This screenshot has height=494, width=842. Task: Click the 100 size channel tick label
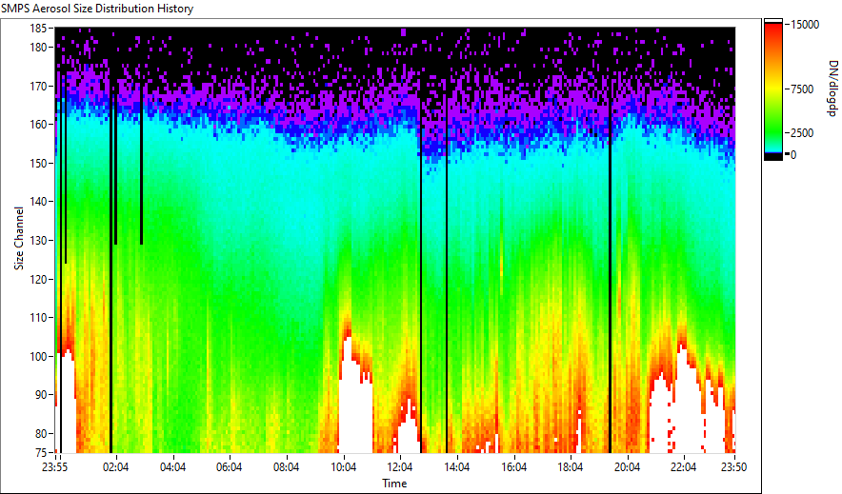click(x=39, y=356)
